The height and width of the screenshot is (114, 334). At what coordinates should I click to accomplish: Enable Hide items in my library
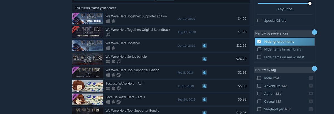(x=259, y=49)
